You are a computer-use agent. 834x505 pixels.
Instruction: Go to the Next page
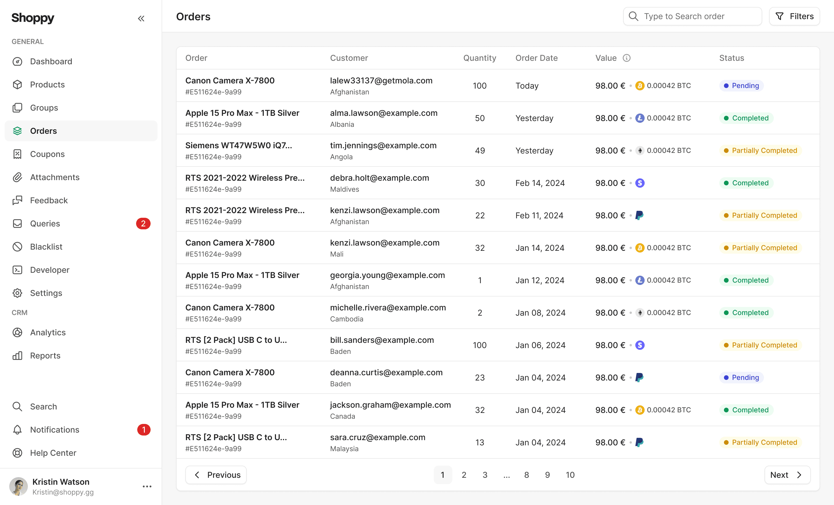pyautogui.click(x=787, y=475)
